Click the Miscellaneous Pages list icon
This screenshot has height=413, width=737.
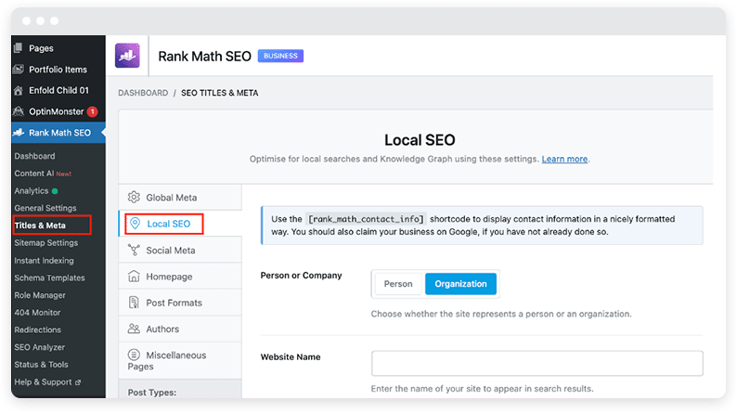134,355
